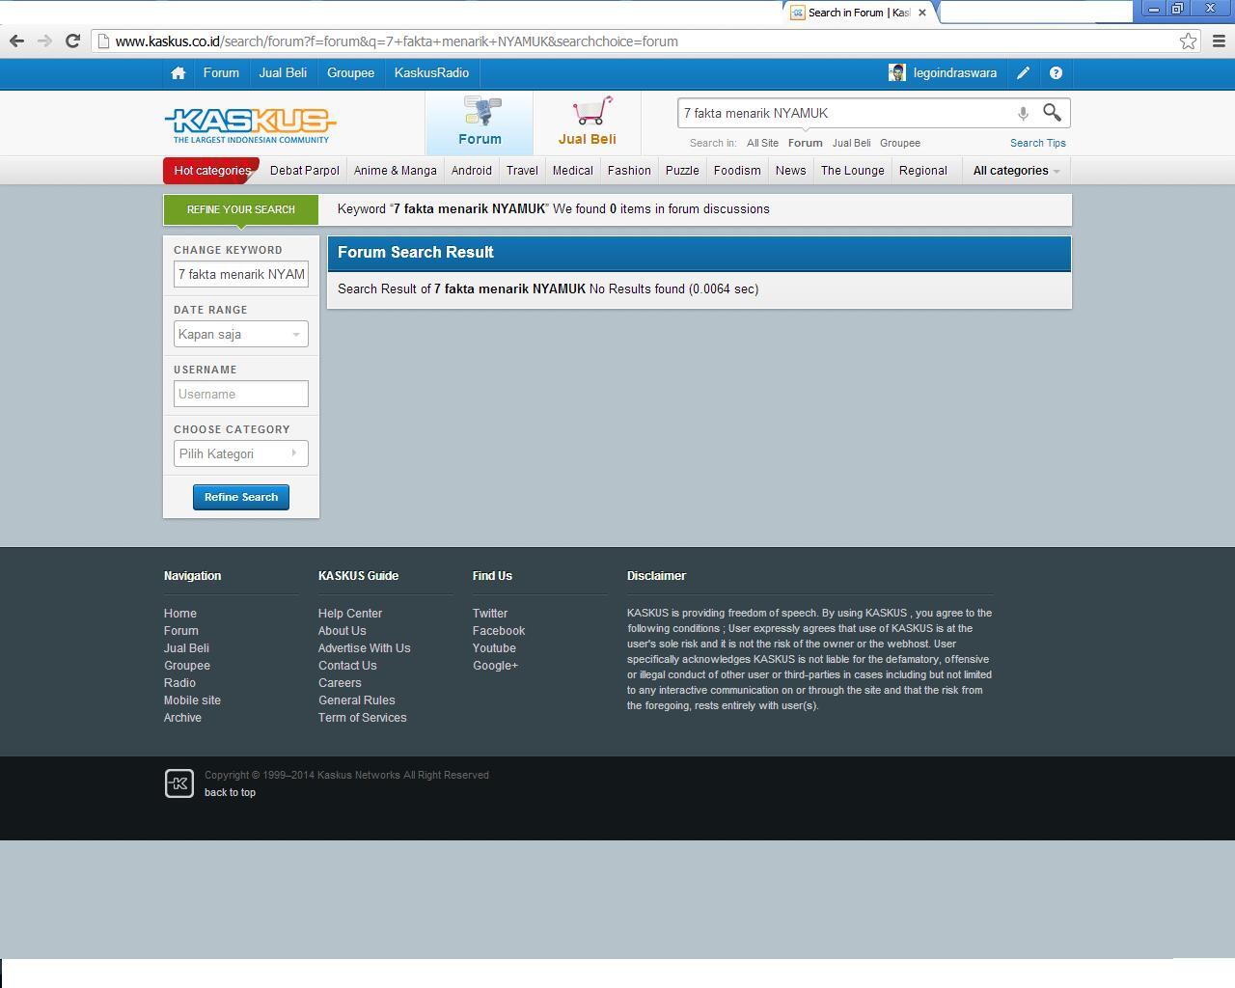Set search scope to All Site
Image resolution: width=1235 pixels, height=988 pixels.
click(x=762, y=143)
